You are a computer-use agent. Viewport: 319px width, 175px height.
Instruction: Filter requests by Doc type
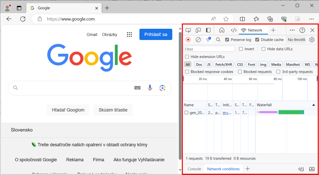pyautogui.click(x=199, y=64)
